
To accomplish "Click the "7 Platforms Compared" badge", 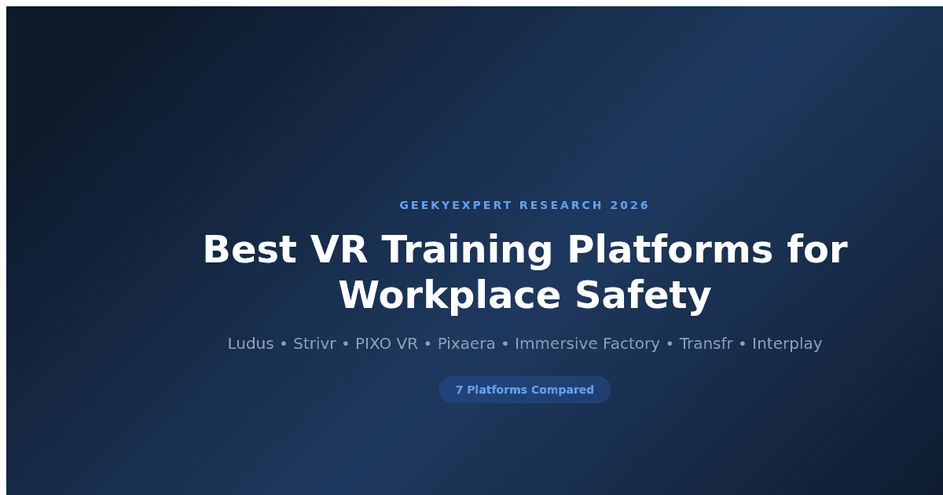I will [x=525, y=390].
